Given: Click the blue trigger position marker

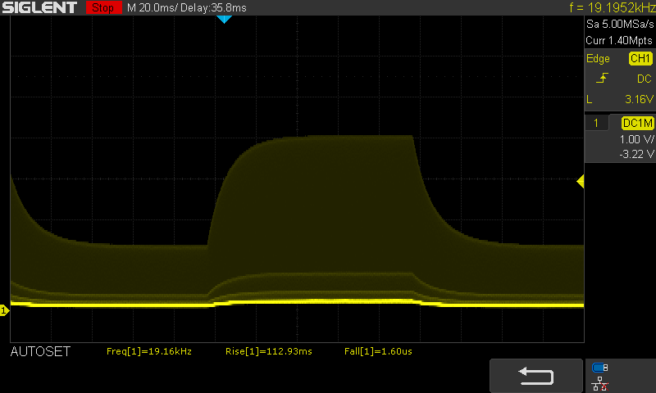Looking at the screenshot, I should pos(224,19).
